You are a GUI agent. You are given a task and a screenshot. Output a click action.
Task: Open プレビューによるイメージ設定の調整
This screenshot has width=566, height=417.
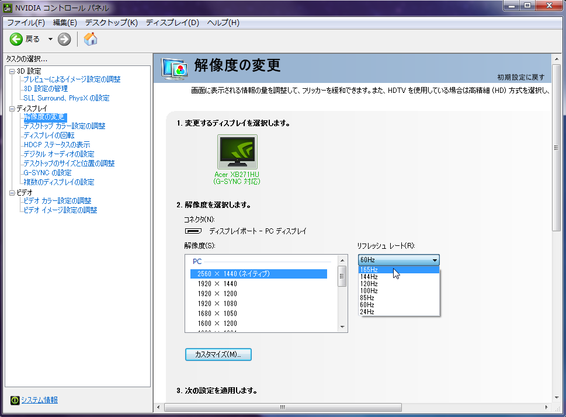point(72,79)
